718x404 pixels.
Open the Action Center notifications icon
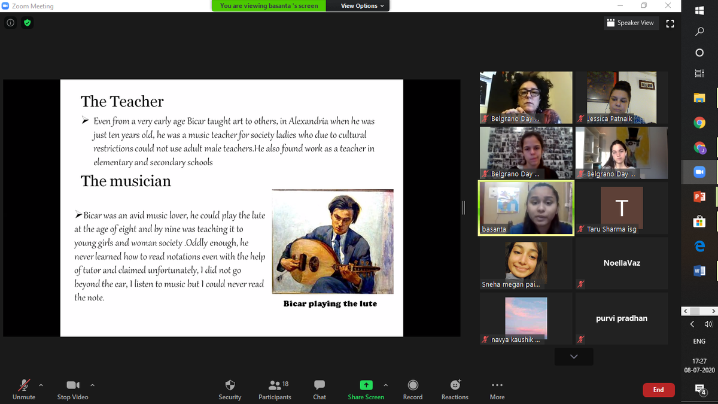699,390
